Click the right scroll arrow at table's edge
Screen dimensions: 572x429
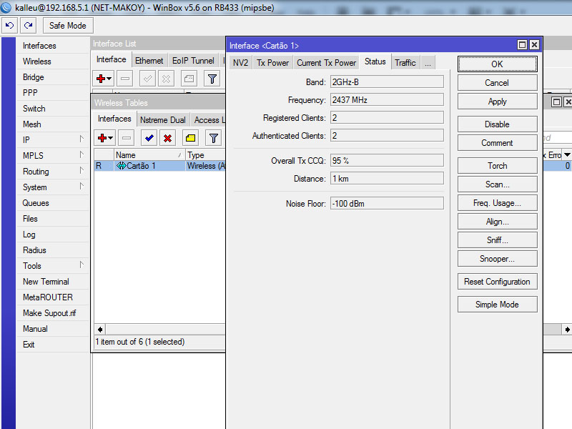[x=567, y=330]
